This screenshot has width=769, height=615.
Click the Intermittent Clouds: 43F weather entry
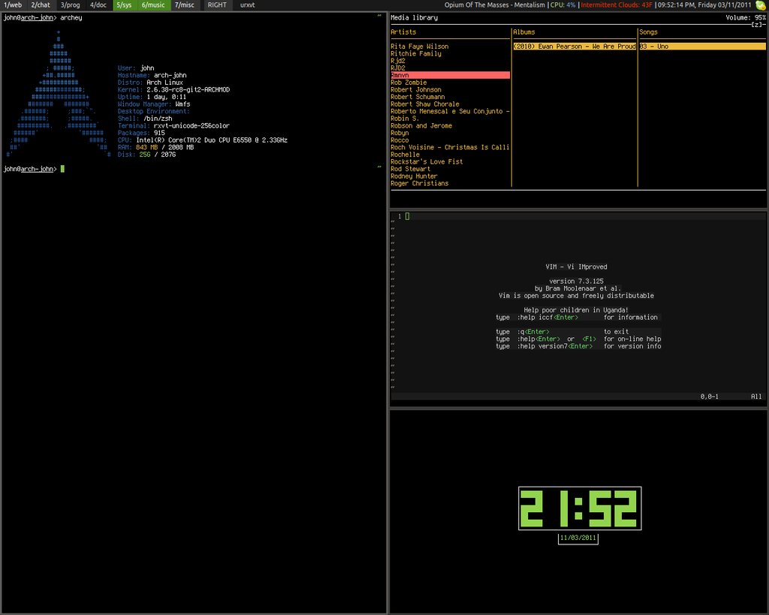[617, 5]
